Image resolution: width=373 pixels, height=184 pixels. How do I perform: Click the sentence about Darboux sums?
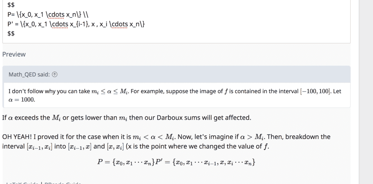127,118
